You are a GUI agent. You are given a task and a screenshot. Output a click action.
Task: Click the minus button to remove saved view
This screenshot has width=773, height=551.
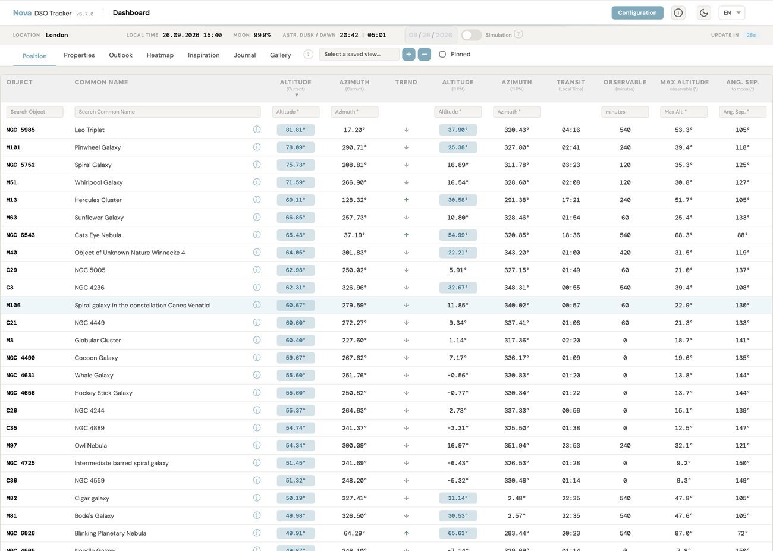(x=425, y=54)
